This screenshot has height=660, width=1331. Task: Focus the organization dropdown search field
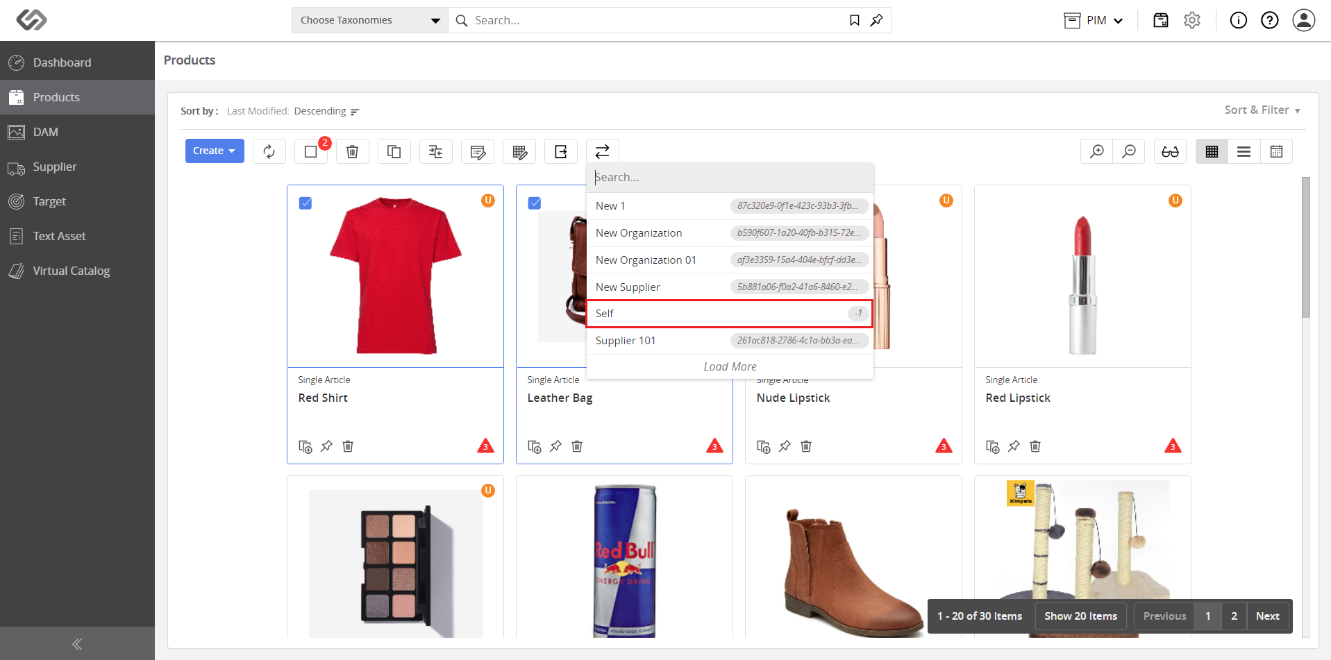(x=730, y=178)
